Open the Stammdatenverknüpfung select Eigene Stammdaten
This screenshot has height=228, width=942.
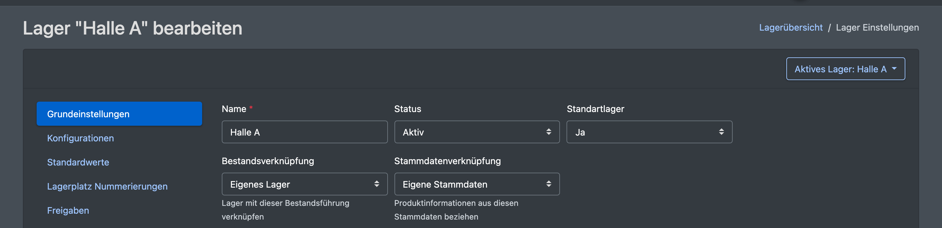(477, 184)
